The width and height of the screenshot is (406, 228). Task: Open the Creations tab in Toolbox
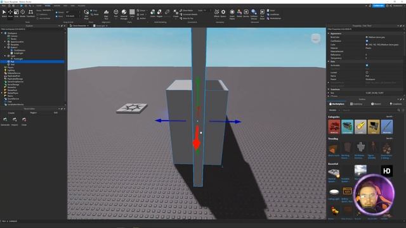[x=396, y=104]
